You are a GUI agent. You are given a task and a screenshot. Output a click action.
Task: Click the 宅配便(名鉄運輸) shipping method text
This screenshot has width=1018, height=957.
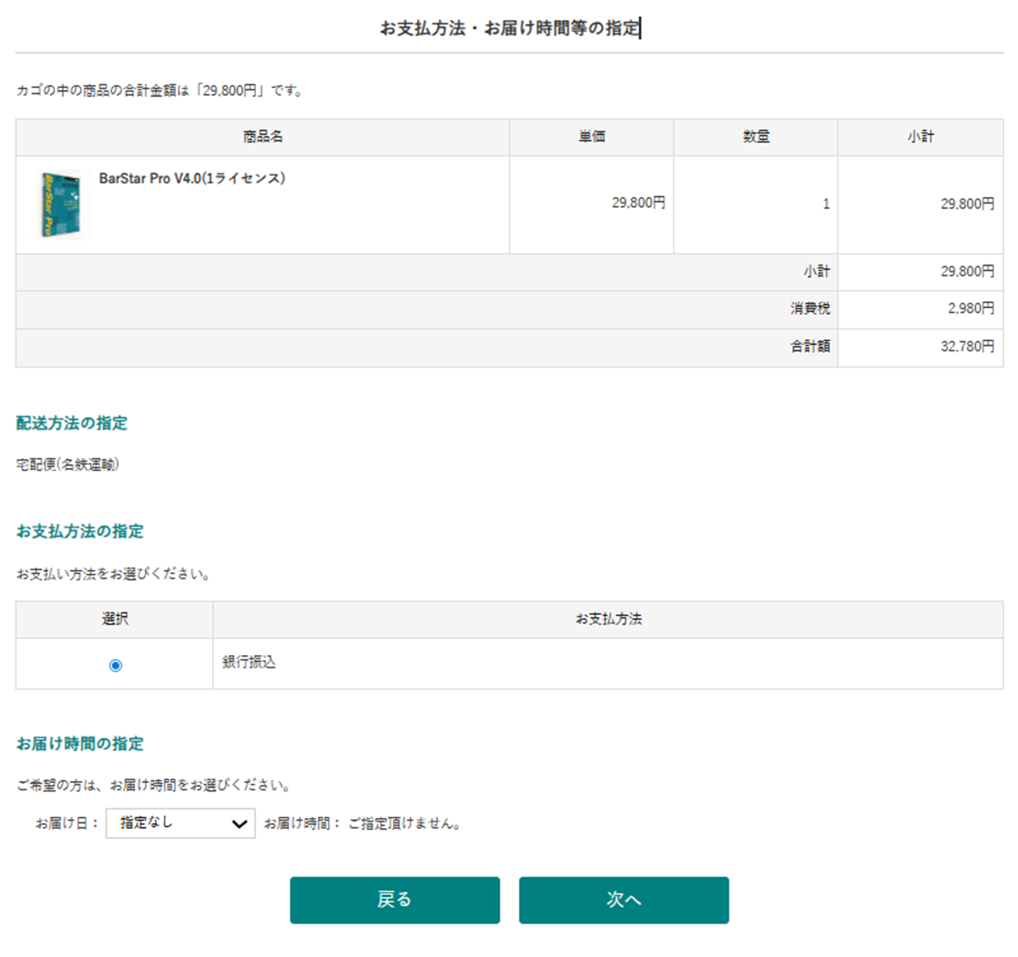[x=68, y=464]
